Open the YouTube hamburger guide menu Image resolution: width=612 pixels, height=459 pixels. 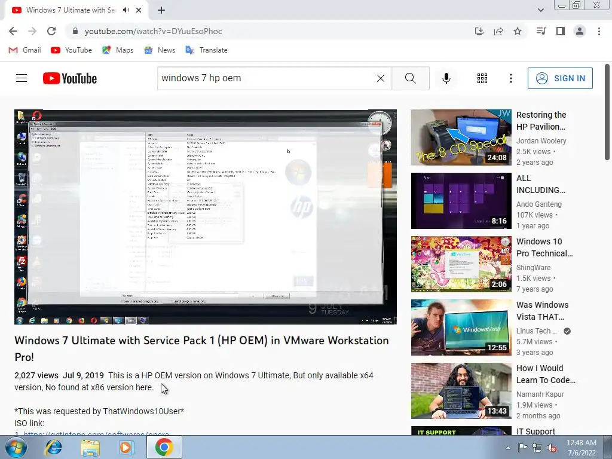(x=22, y=78)
